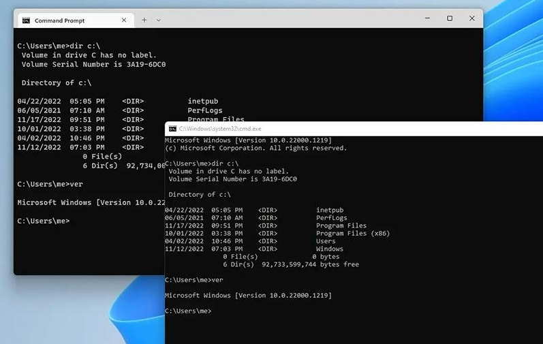The width and height of the screenshot is (543, 344).
Task: Maximize the Windows Terminal window
Action: [x=450, y=18]
